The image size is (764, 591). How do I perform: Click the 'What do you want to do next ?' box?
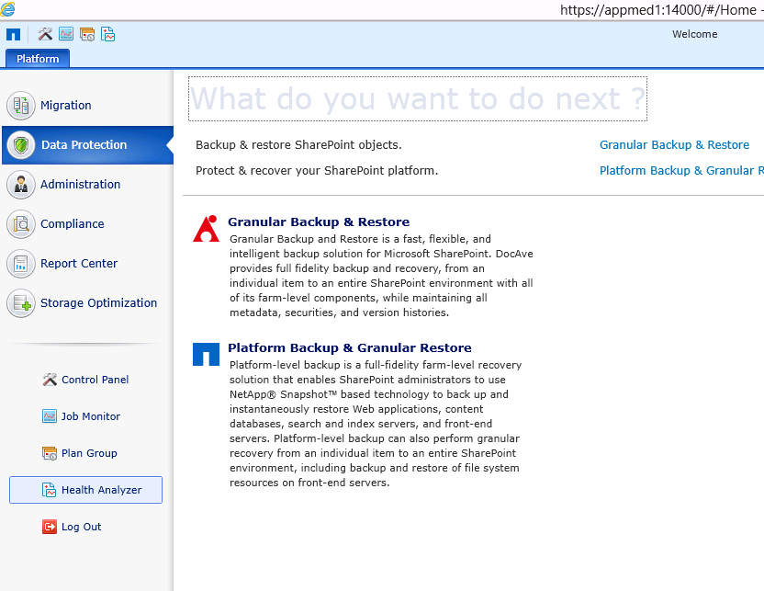418,98
